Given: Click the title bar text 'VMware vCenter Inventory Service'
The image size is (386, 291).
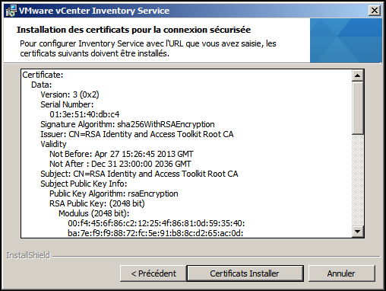Looking at the screenshot, I should (94, 11).
